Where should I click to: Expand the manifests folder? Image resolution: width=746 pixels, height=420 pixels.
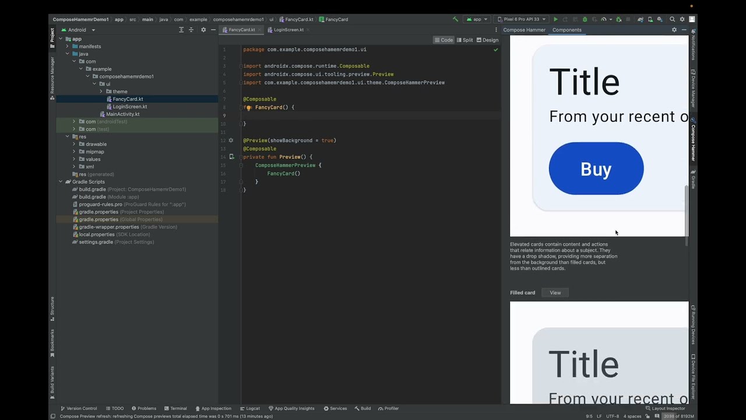tap(67, 46)
